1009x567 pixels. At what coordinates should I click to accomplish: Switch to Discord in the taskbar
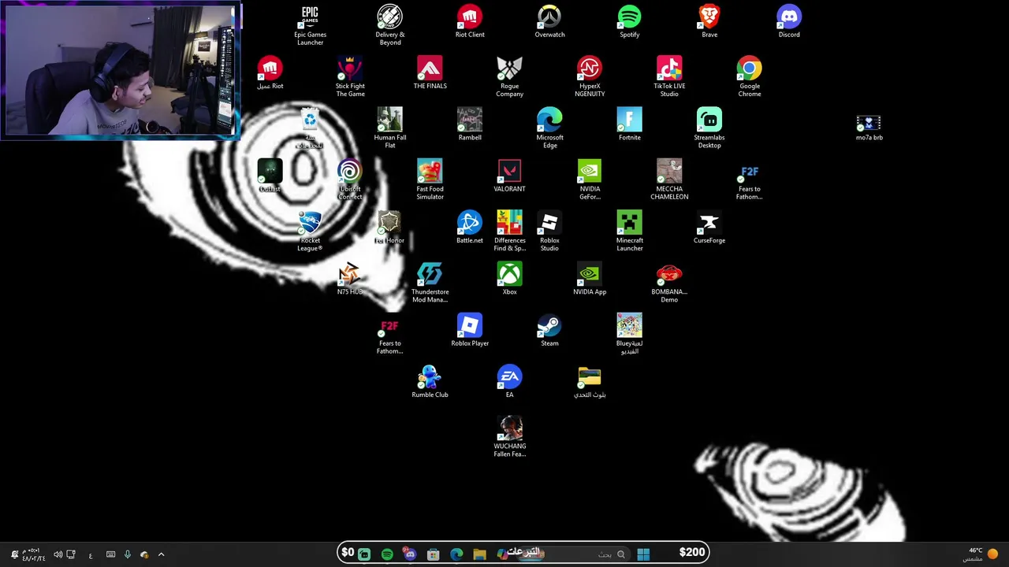tap(410, 554)
